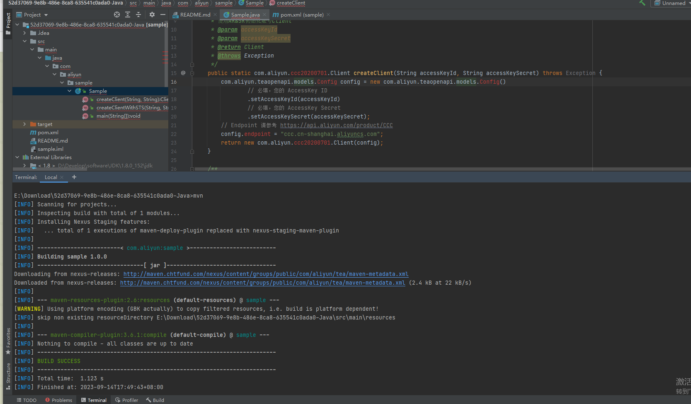The width and height of the screenshot is (691, 404).
Task: Collapse the src folder in tree
Action: tap(24, 41)
